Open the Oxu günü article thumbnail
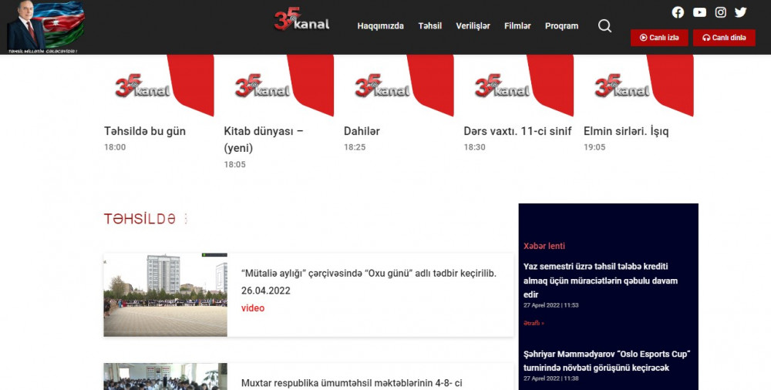The width and height of the screenshot is (771, 390). (x=165, y=294)
